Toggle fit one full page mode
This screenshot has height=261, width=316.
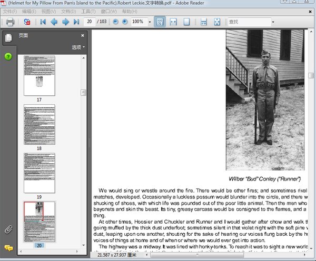(186, 22)
